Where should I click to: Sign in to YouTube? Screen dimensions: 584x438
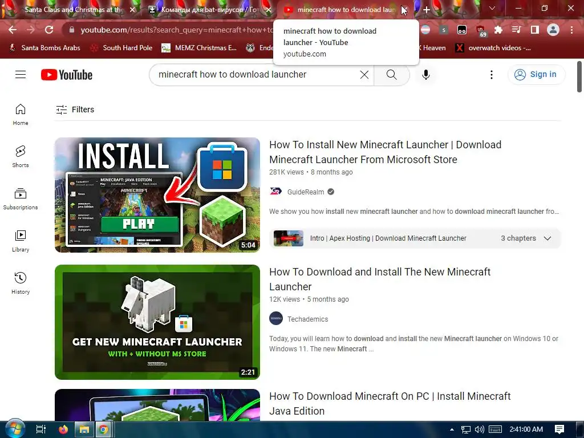(x=536, y=75)
